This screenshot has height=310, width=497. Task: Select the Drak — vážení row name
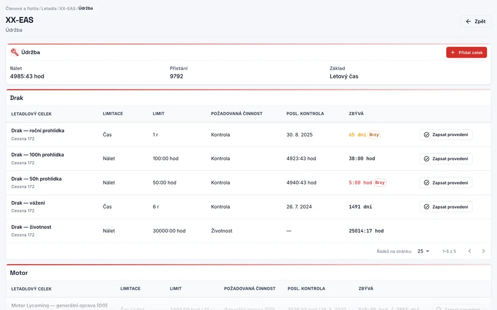[28, 203]
